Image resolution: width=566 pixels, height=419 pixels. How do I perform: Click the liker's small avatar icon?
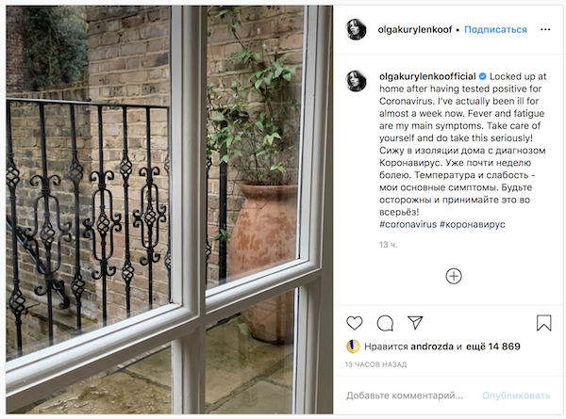click(x=353, y=346)
